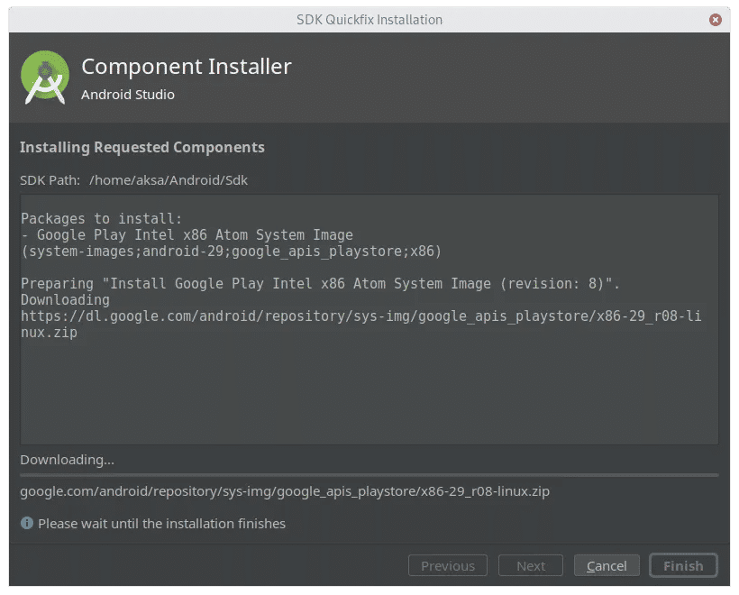Click the 'Preparing Install Google Play' log line
Viewport: 739px width, 595px height.
[x=320, y=284]
